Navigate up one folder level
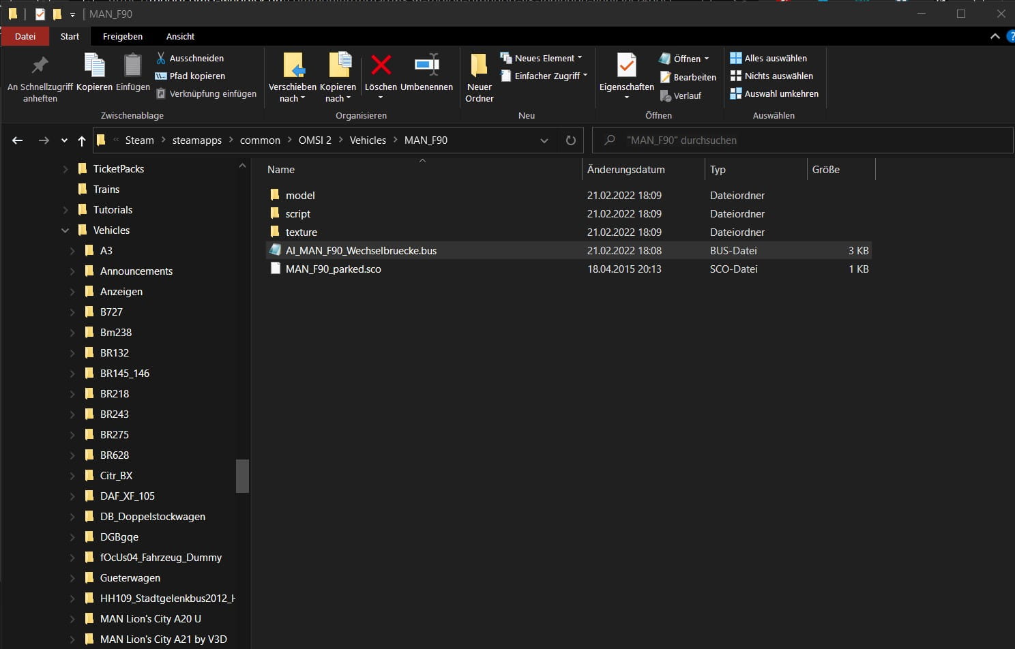Viewport: 1015px width, 649px height. [82, 140]
